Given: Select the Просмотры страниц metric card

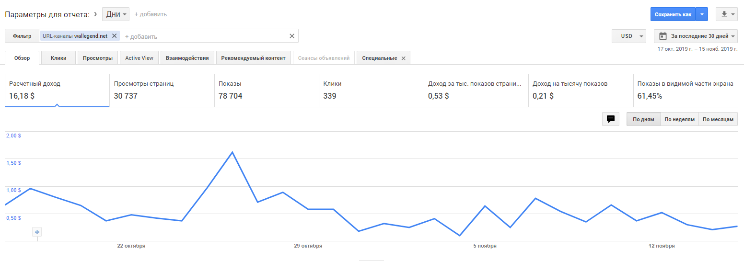Looking at the screenshot, I should 162,90.
